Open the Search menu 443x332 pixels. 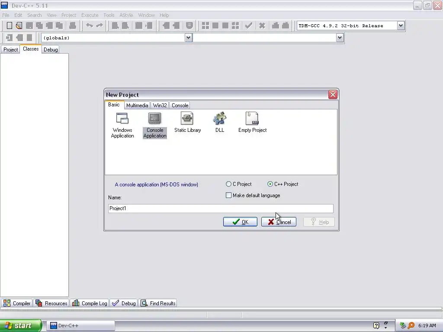[35, 15]
